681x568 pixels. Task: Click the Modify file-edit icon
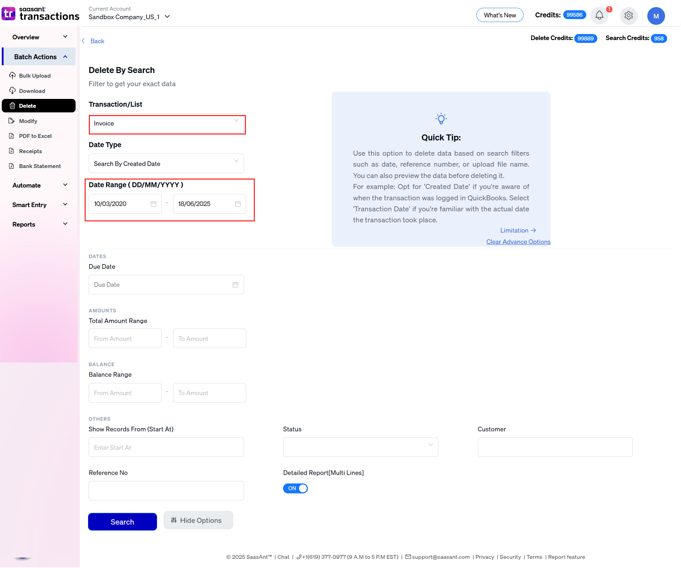pyautogui.click(x=11, y=121)
